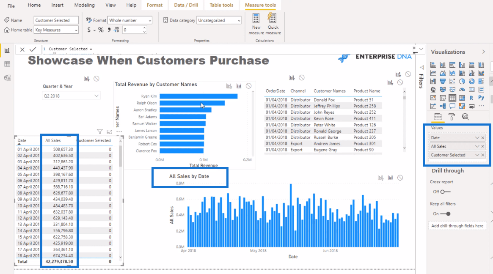This screenshot has height=274, width=493.
Task: Expand the Filters pane
Action: pos(421,67)
